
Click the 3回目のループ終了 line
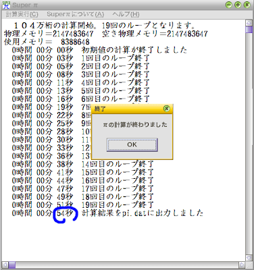tap(80, 74)
